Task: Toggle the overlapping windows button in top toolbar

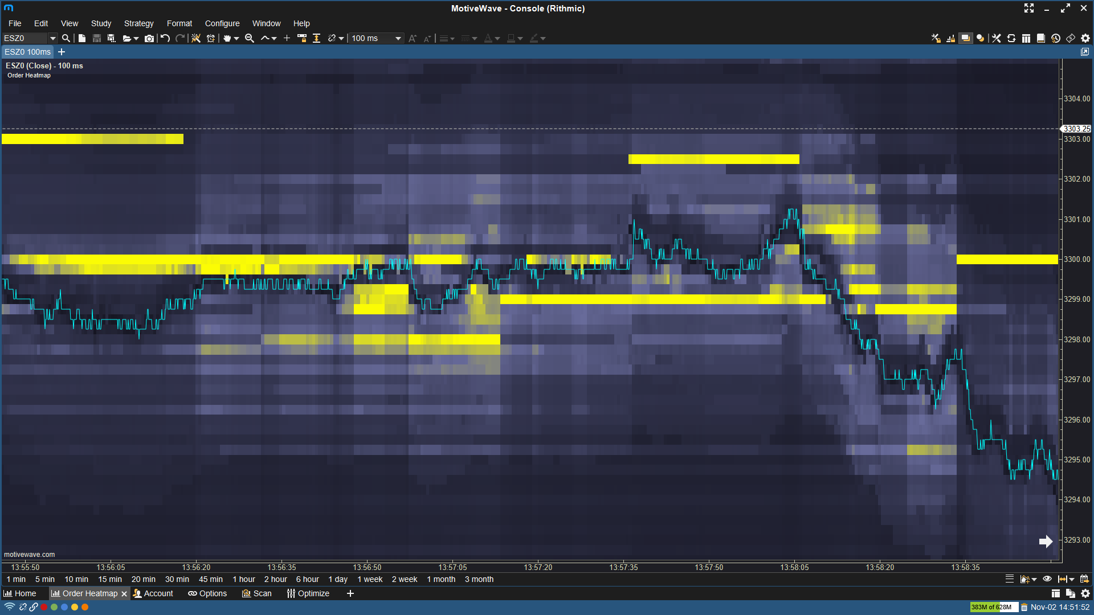Action: [x=965, y=38]
